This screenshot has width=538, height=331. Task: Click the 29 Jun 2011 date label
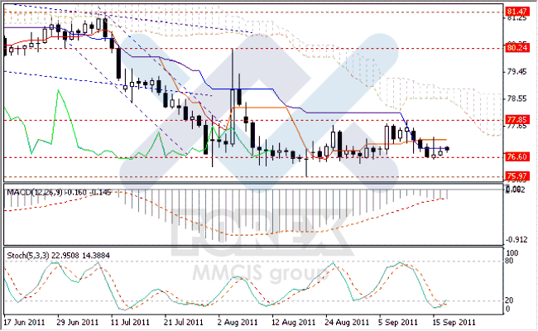77,323
